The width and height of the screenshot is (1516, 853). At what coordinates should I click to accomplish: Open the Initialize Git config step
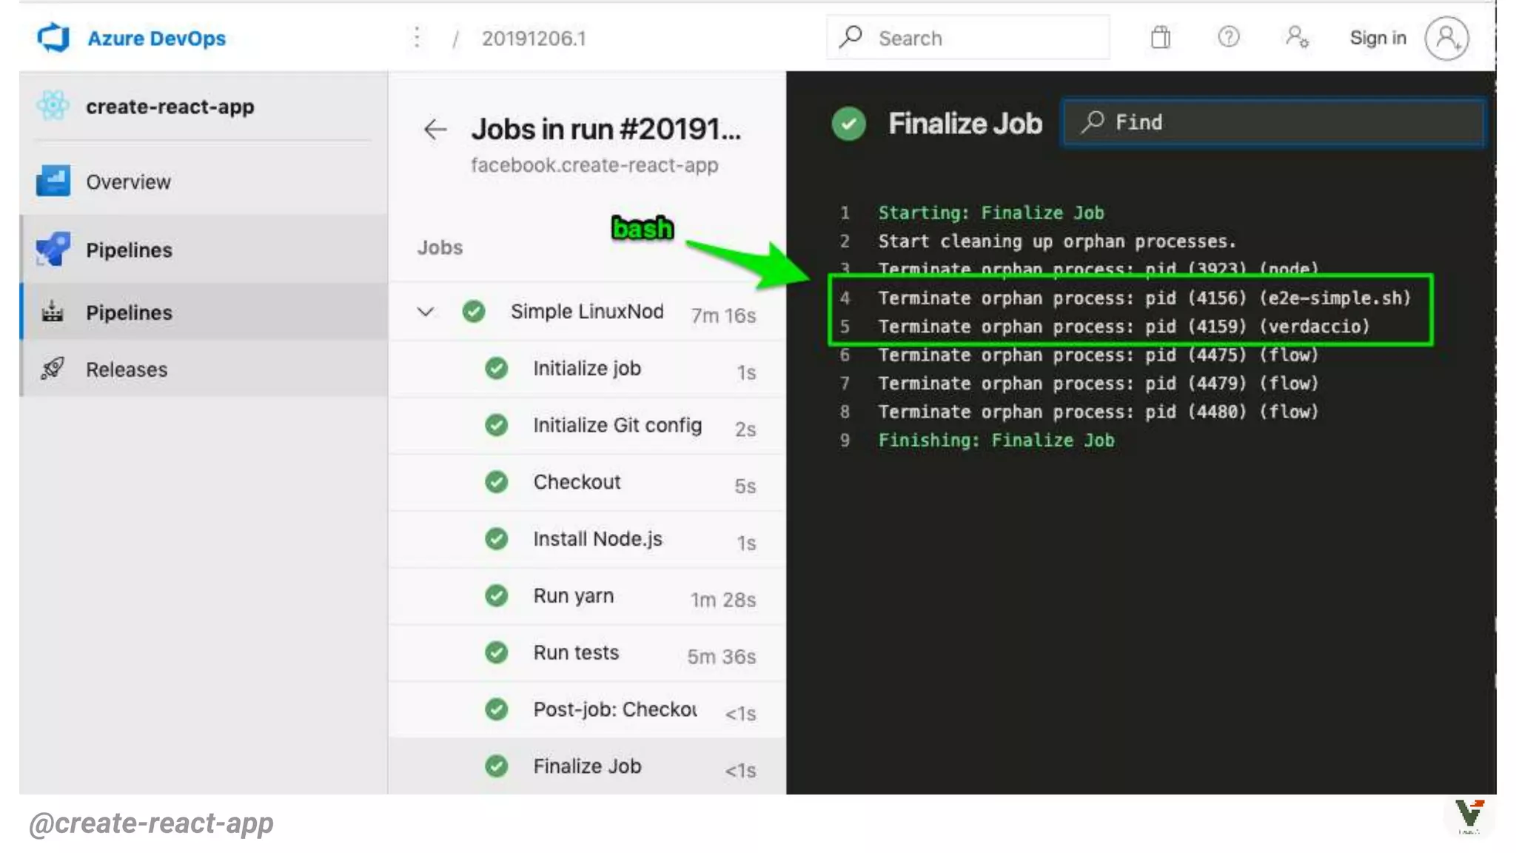point(587,426)
